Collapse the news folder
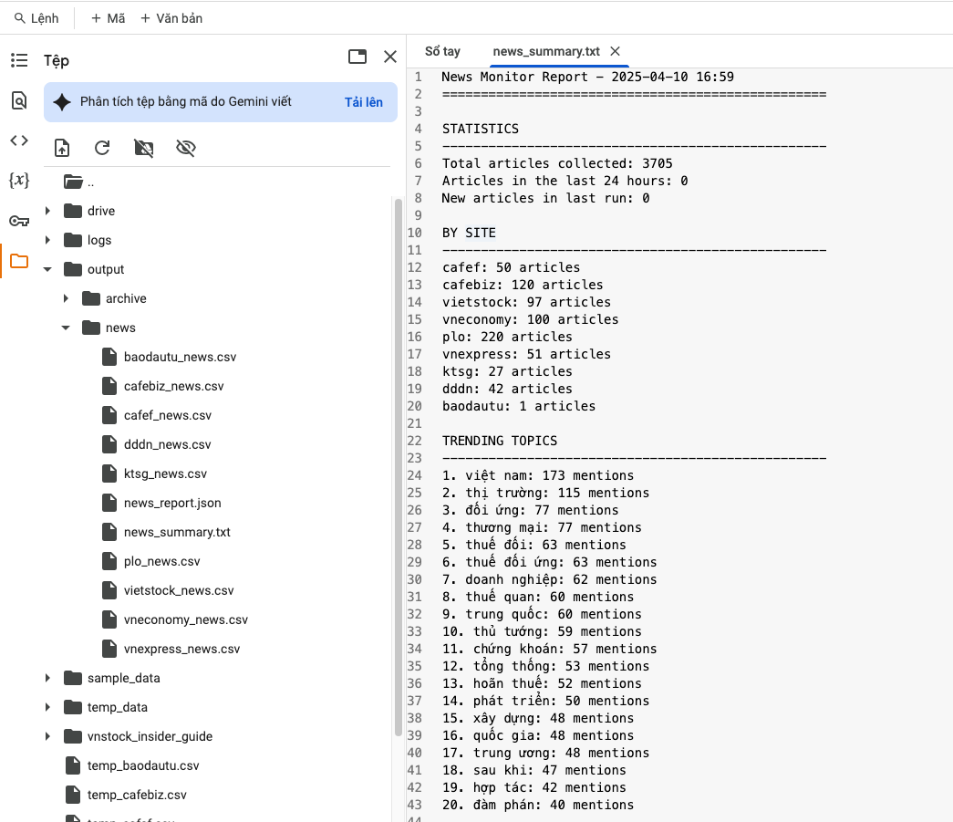953x822 pixels. pyautogui.click(x=66, y=328)
